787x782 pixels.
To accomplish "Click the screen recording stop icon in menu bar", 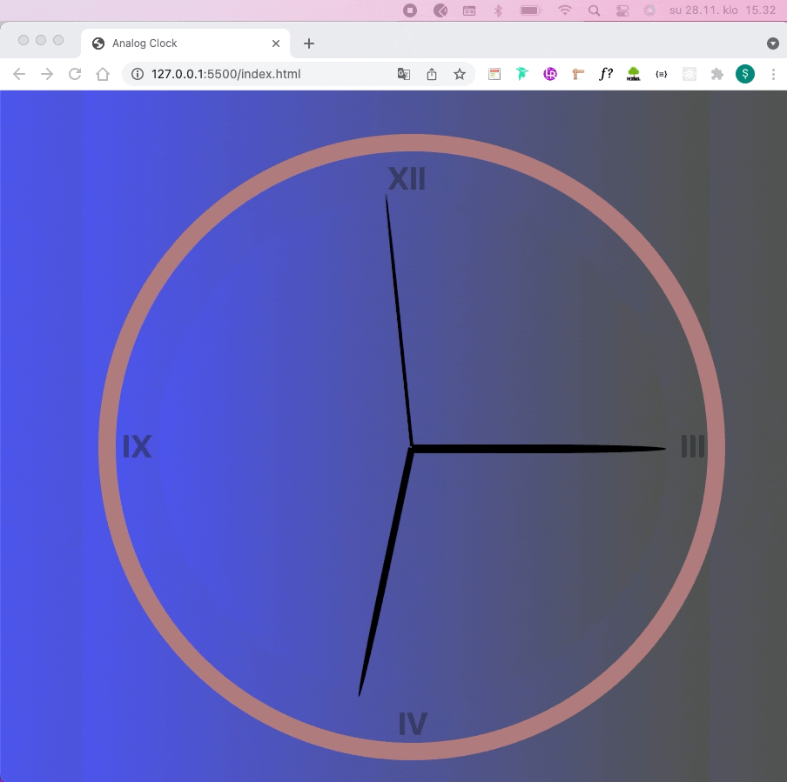I will (x=410, y=10).
